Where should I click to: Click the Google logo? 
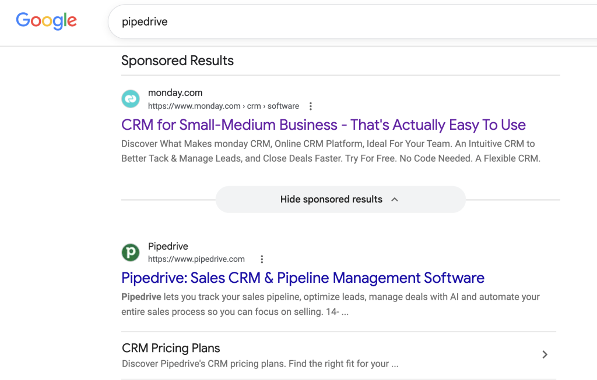47,20
